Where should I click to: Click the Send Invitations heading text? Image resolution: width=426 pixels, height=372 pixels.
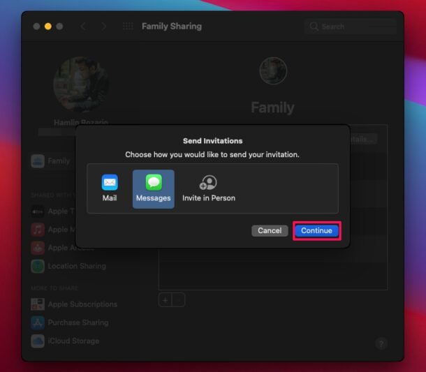point(213,141)
